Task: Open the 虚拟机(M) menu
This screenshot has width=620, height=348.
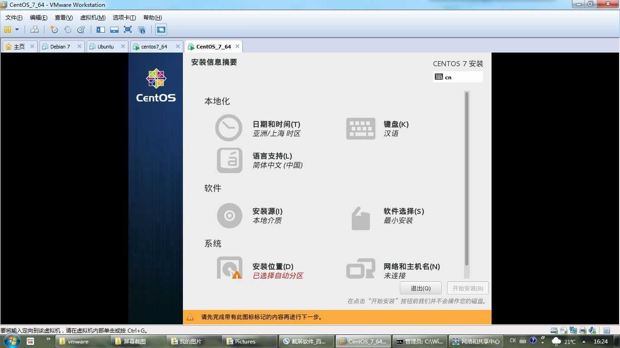Action: point(93,18)
